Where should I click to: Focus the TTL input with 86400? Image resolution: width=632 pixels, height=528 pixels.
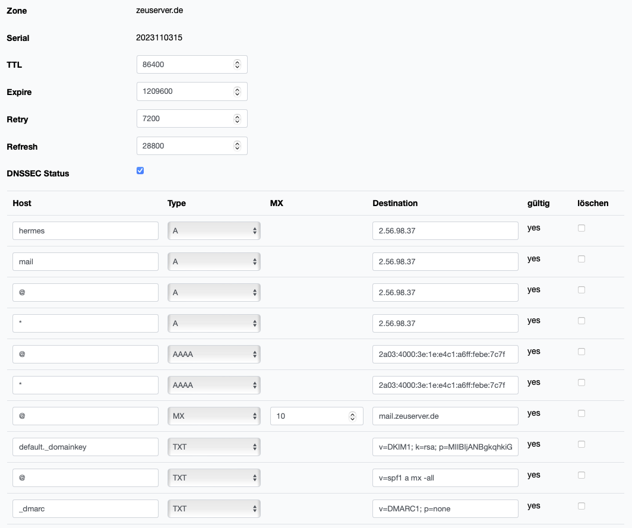pyautogui.click(x=184, y=64)
